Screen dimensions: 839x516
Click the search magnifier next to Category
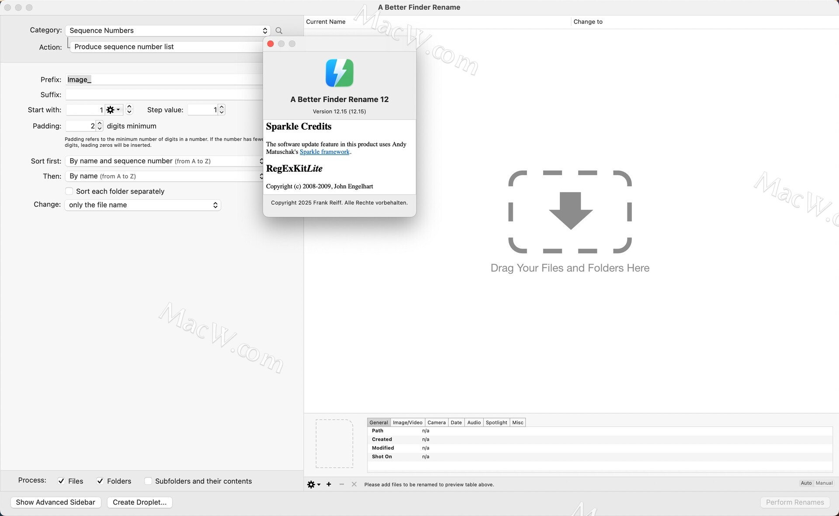[x=279, y=31]
